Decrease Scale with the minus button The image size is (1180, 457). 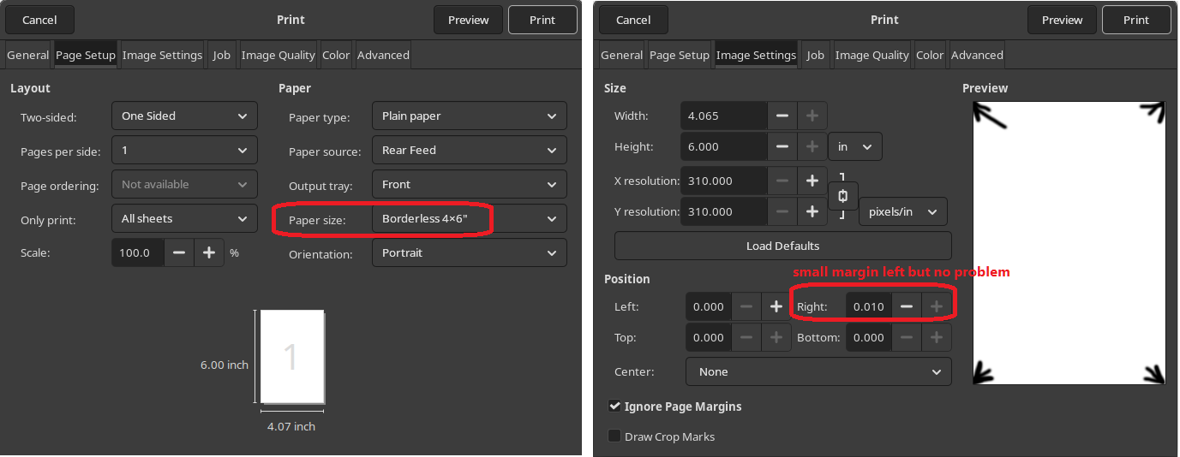pyautogui.click(x=179, y=253)
